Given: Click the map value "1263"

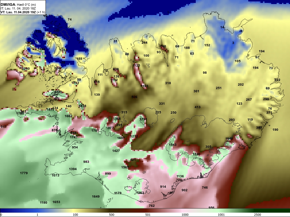Looking at the screenshot, I should point(140,193).
